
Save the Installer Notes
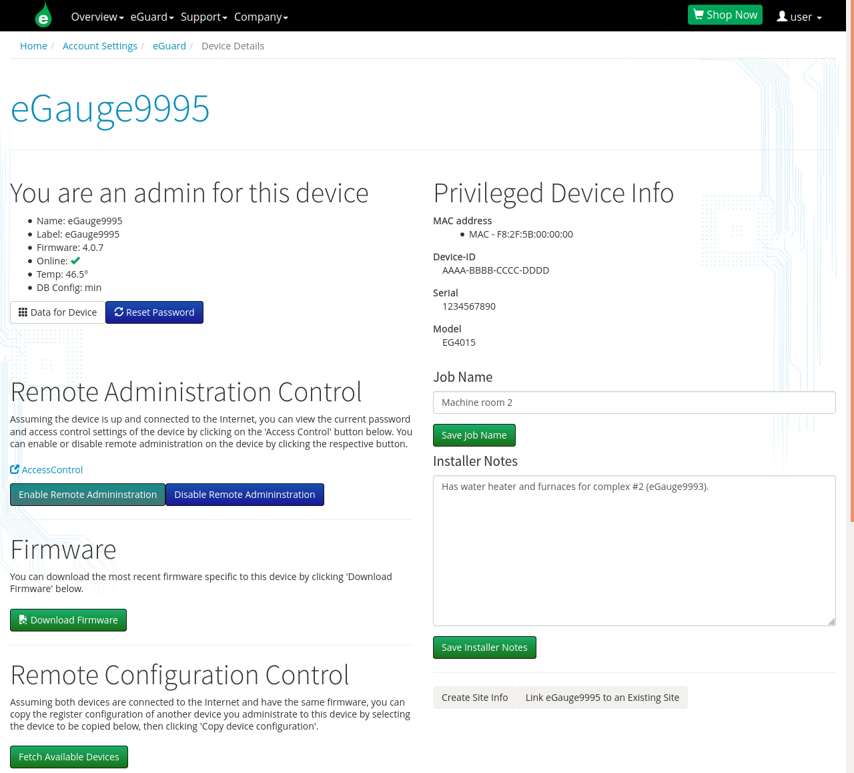484,648
